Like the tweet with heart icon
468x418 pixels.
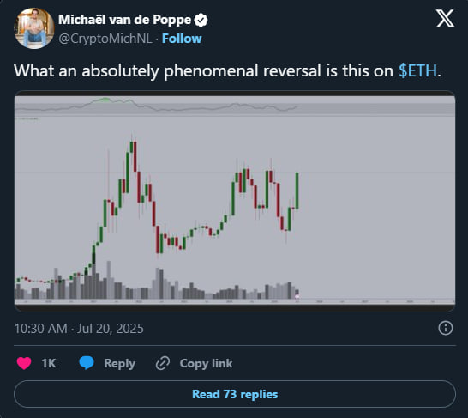pos(24,363)
